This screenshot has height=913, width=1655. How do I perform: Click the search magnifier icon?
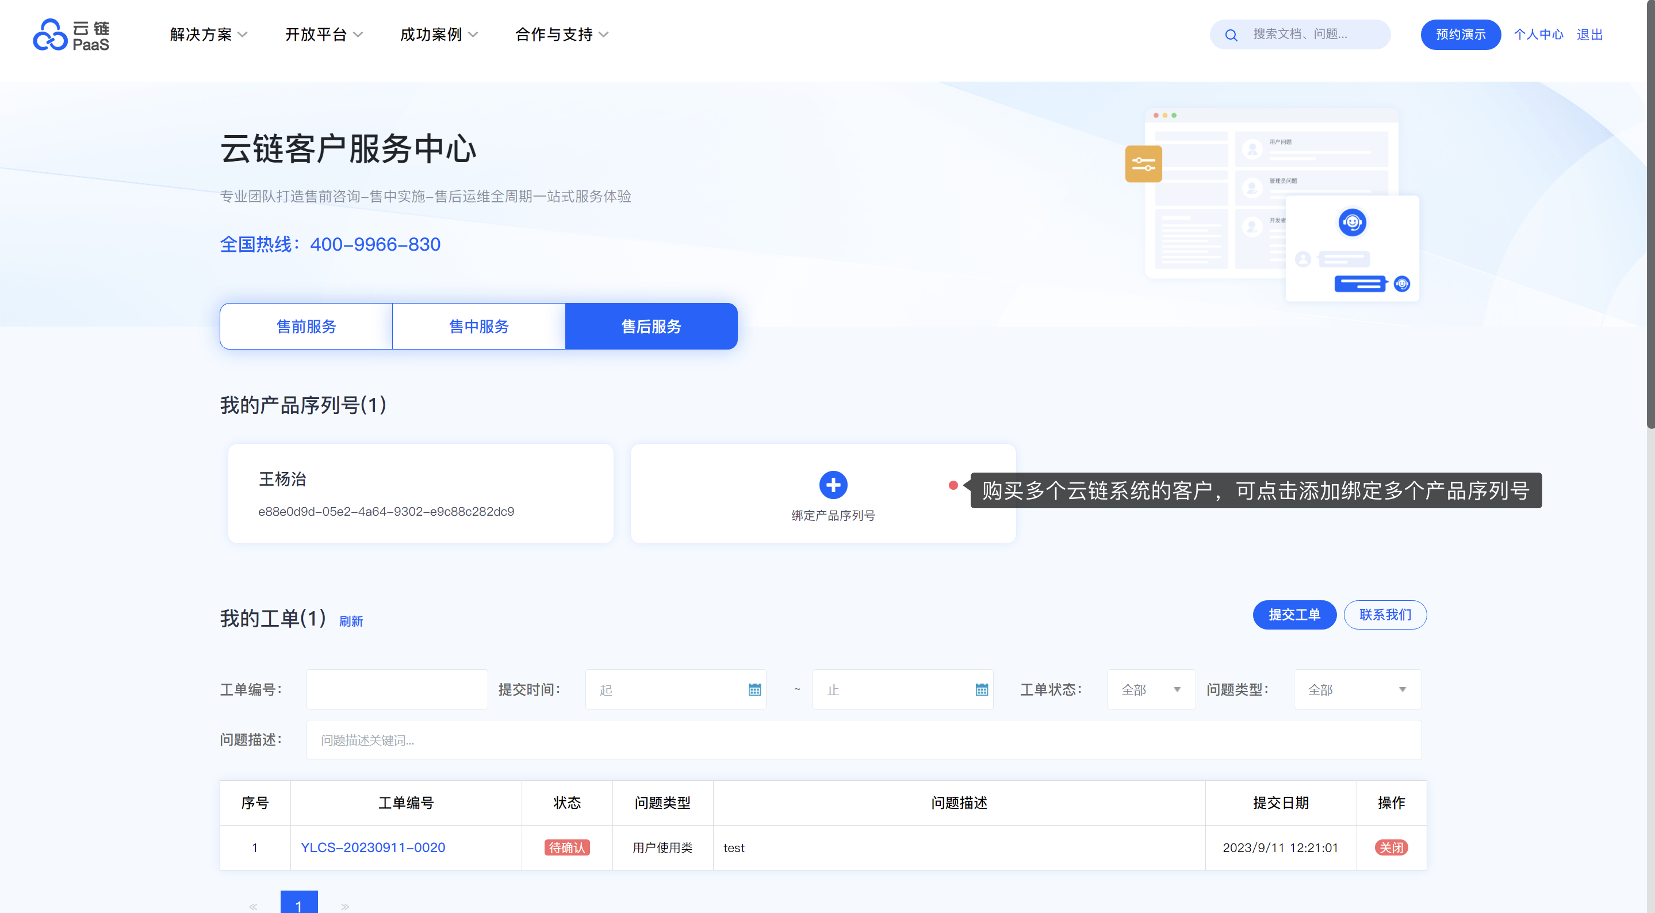[x=1231, y=35]
